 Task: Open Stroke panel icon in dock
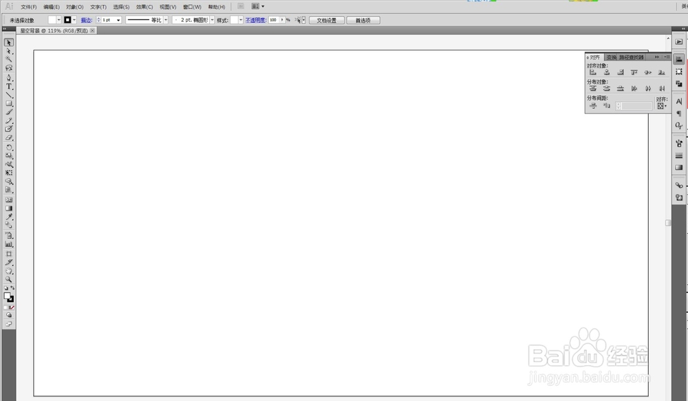(679, 155)
